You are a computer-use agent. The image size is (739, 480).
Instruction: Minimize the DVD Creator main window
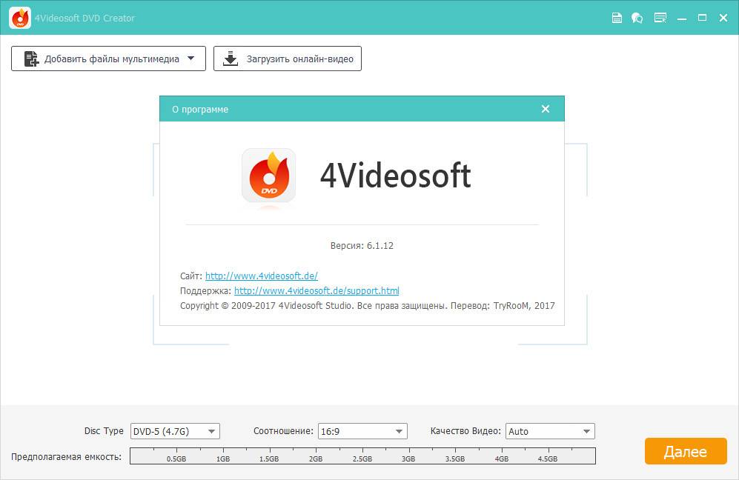(x=681, y=18)
